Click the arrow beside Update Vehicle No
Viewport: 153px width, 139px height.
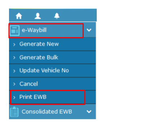tap(14, 71)
